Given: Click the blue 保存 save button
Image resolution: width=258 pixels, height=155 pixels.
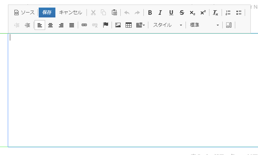Looking at the screenshot, I should click(x=47, y=13).
